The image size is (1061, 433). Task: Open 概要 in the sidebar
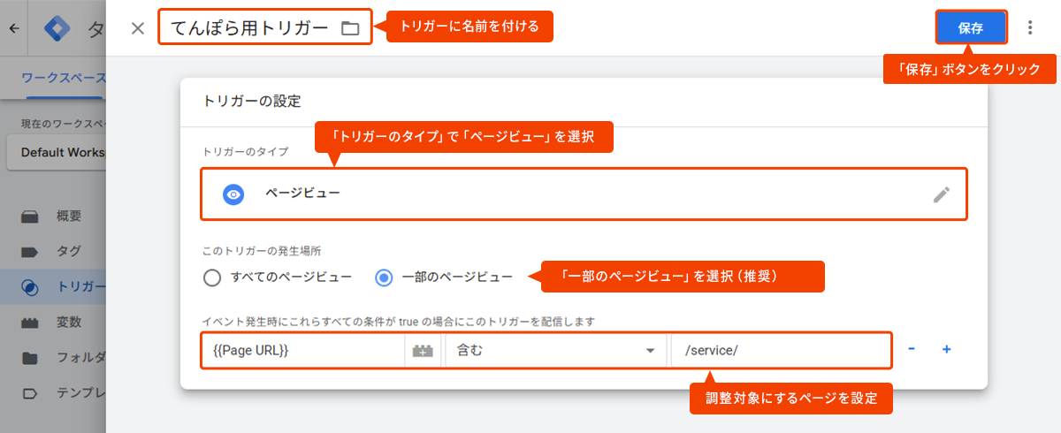pyautogui.click(x=53, y=216)
